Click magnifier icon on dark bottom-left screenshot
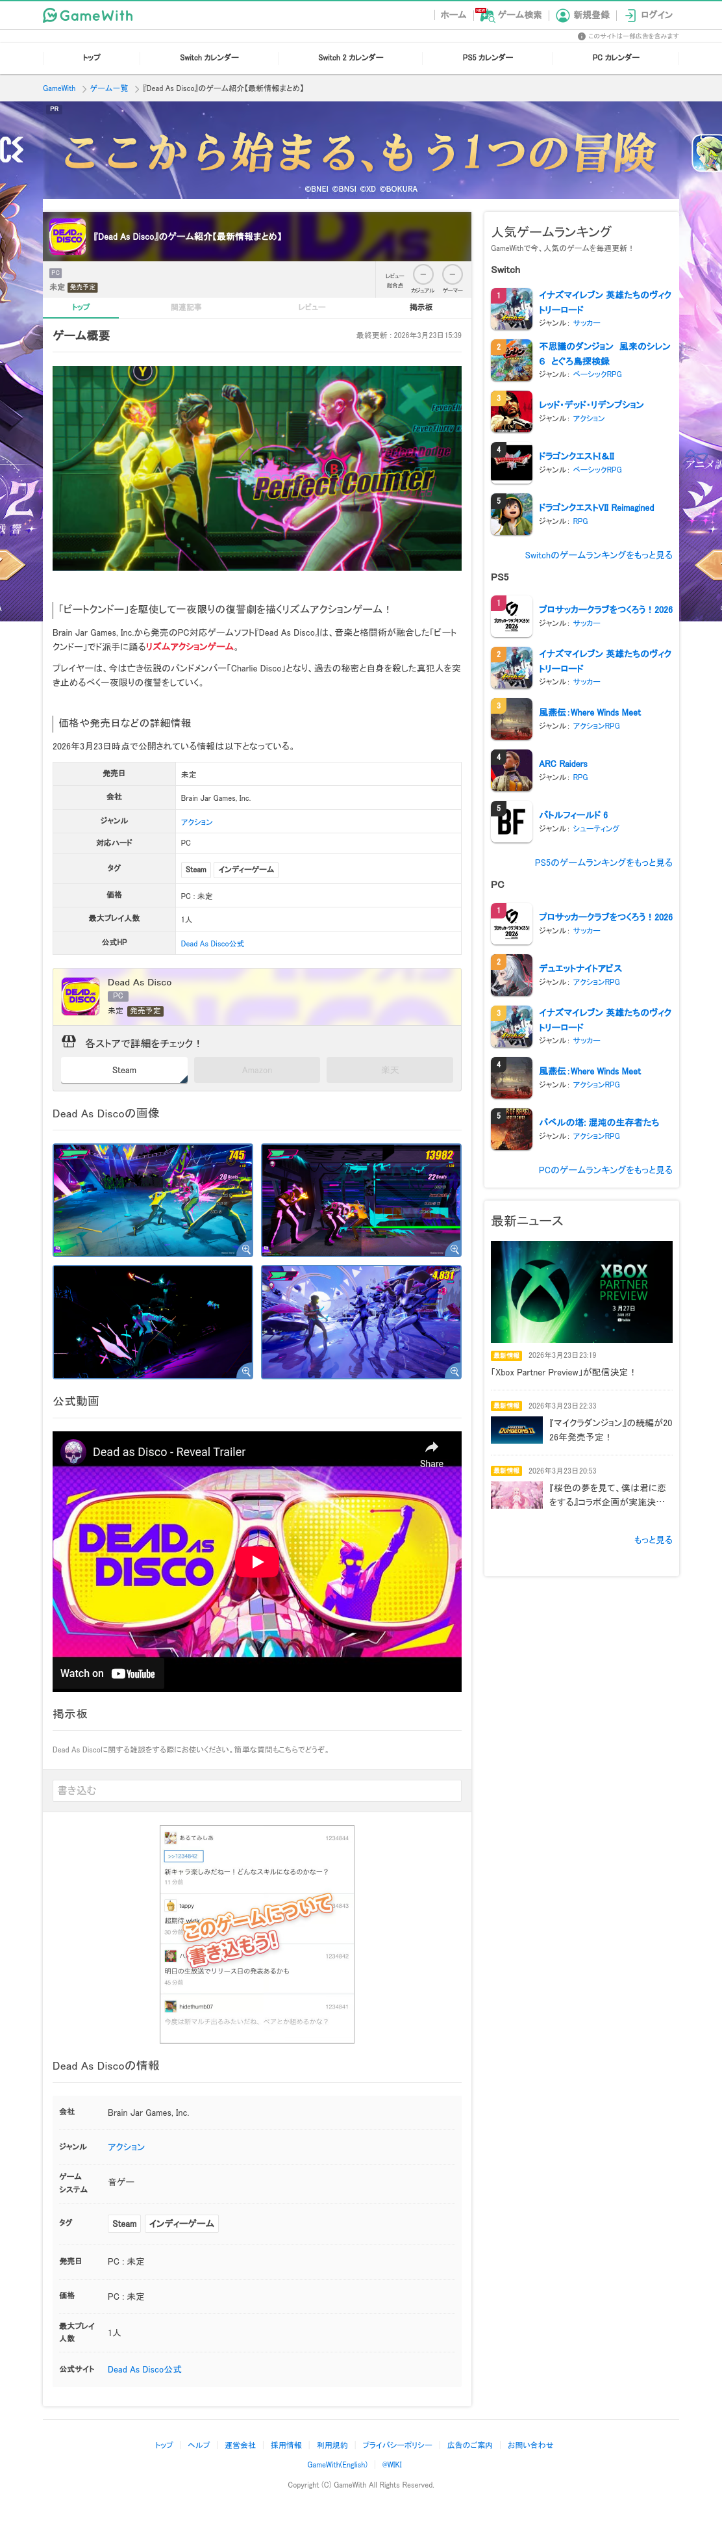Screen dimensions: 722x2524 point(245,1371)
